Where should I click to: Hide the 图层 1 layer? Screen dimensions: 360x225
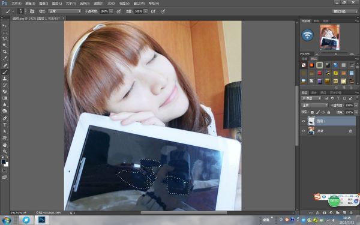[304, 121]
